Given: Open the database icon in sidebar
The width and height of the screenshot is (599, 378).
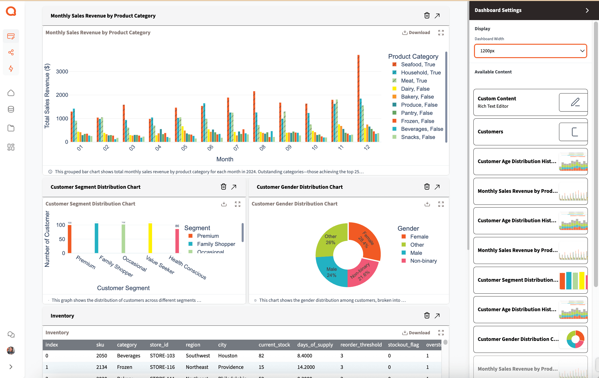Looking at the screenshot, I should tap(11, 109).
